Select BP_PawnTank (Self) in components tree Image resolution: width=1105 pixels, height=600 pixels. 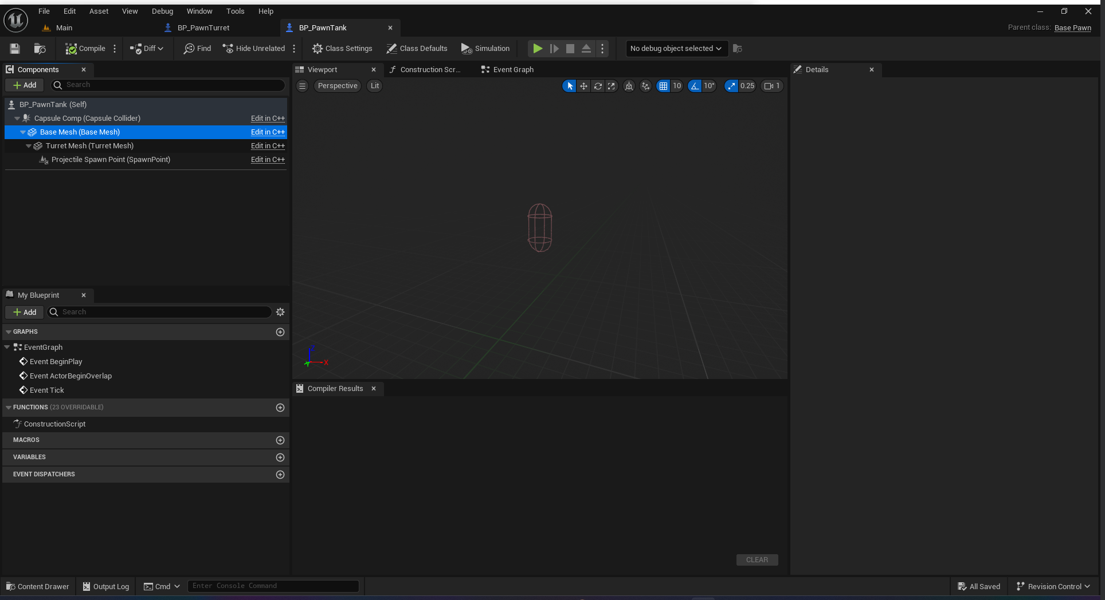[146, 104]
